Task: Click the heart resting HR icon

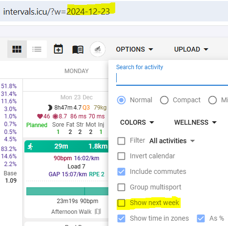Action: click(x=40, y=116)
